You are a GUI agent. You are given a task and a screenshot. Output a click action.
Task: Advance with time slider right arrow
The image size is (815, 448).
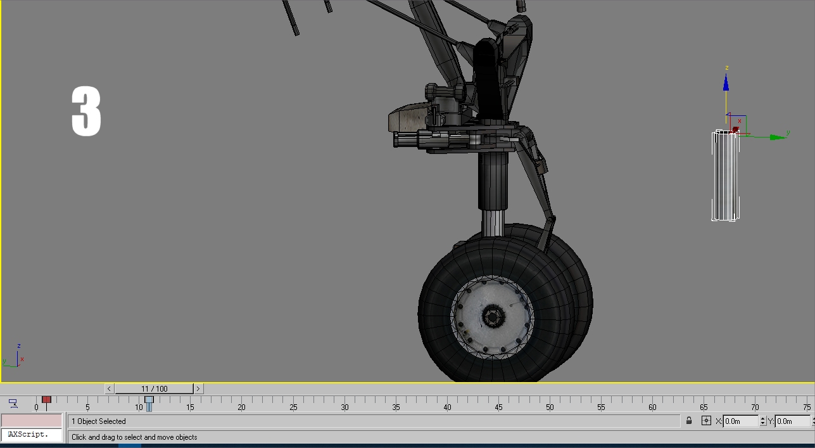(198, 388)
